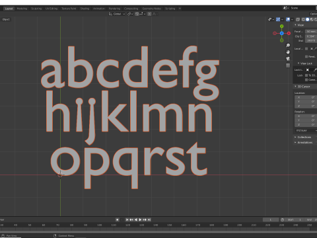Enable Lock Camera to View checkbox
317x238 pixels.
point(306,80)
